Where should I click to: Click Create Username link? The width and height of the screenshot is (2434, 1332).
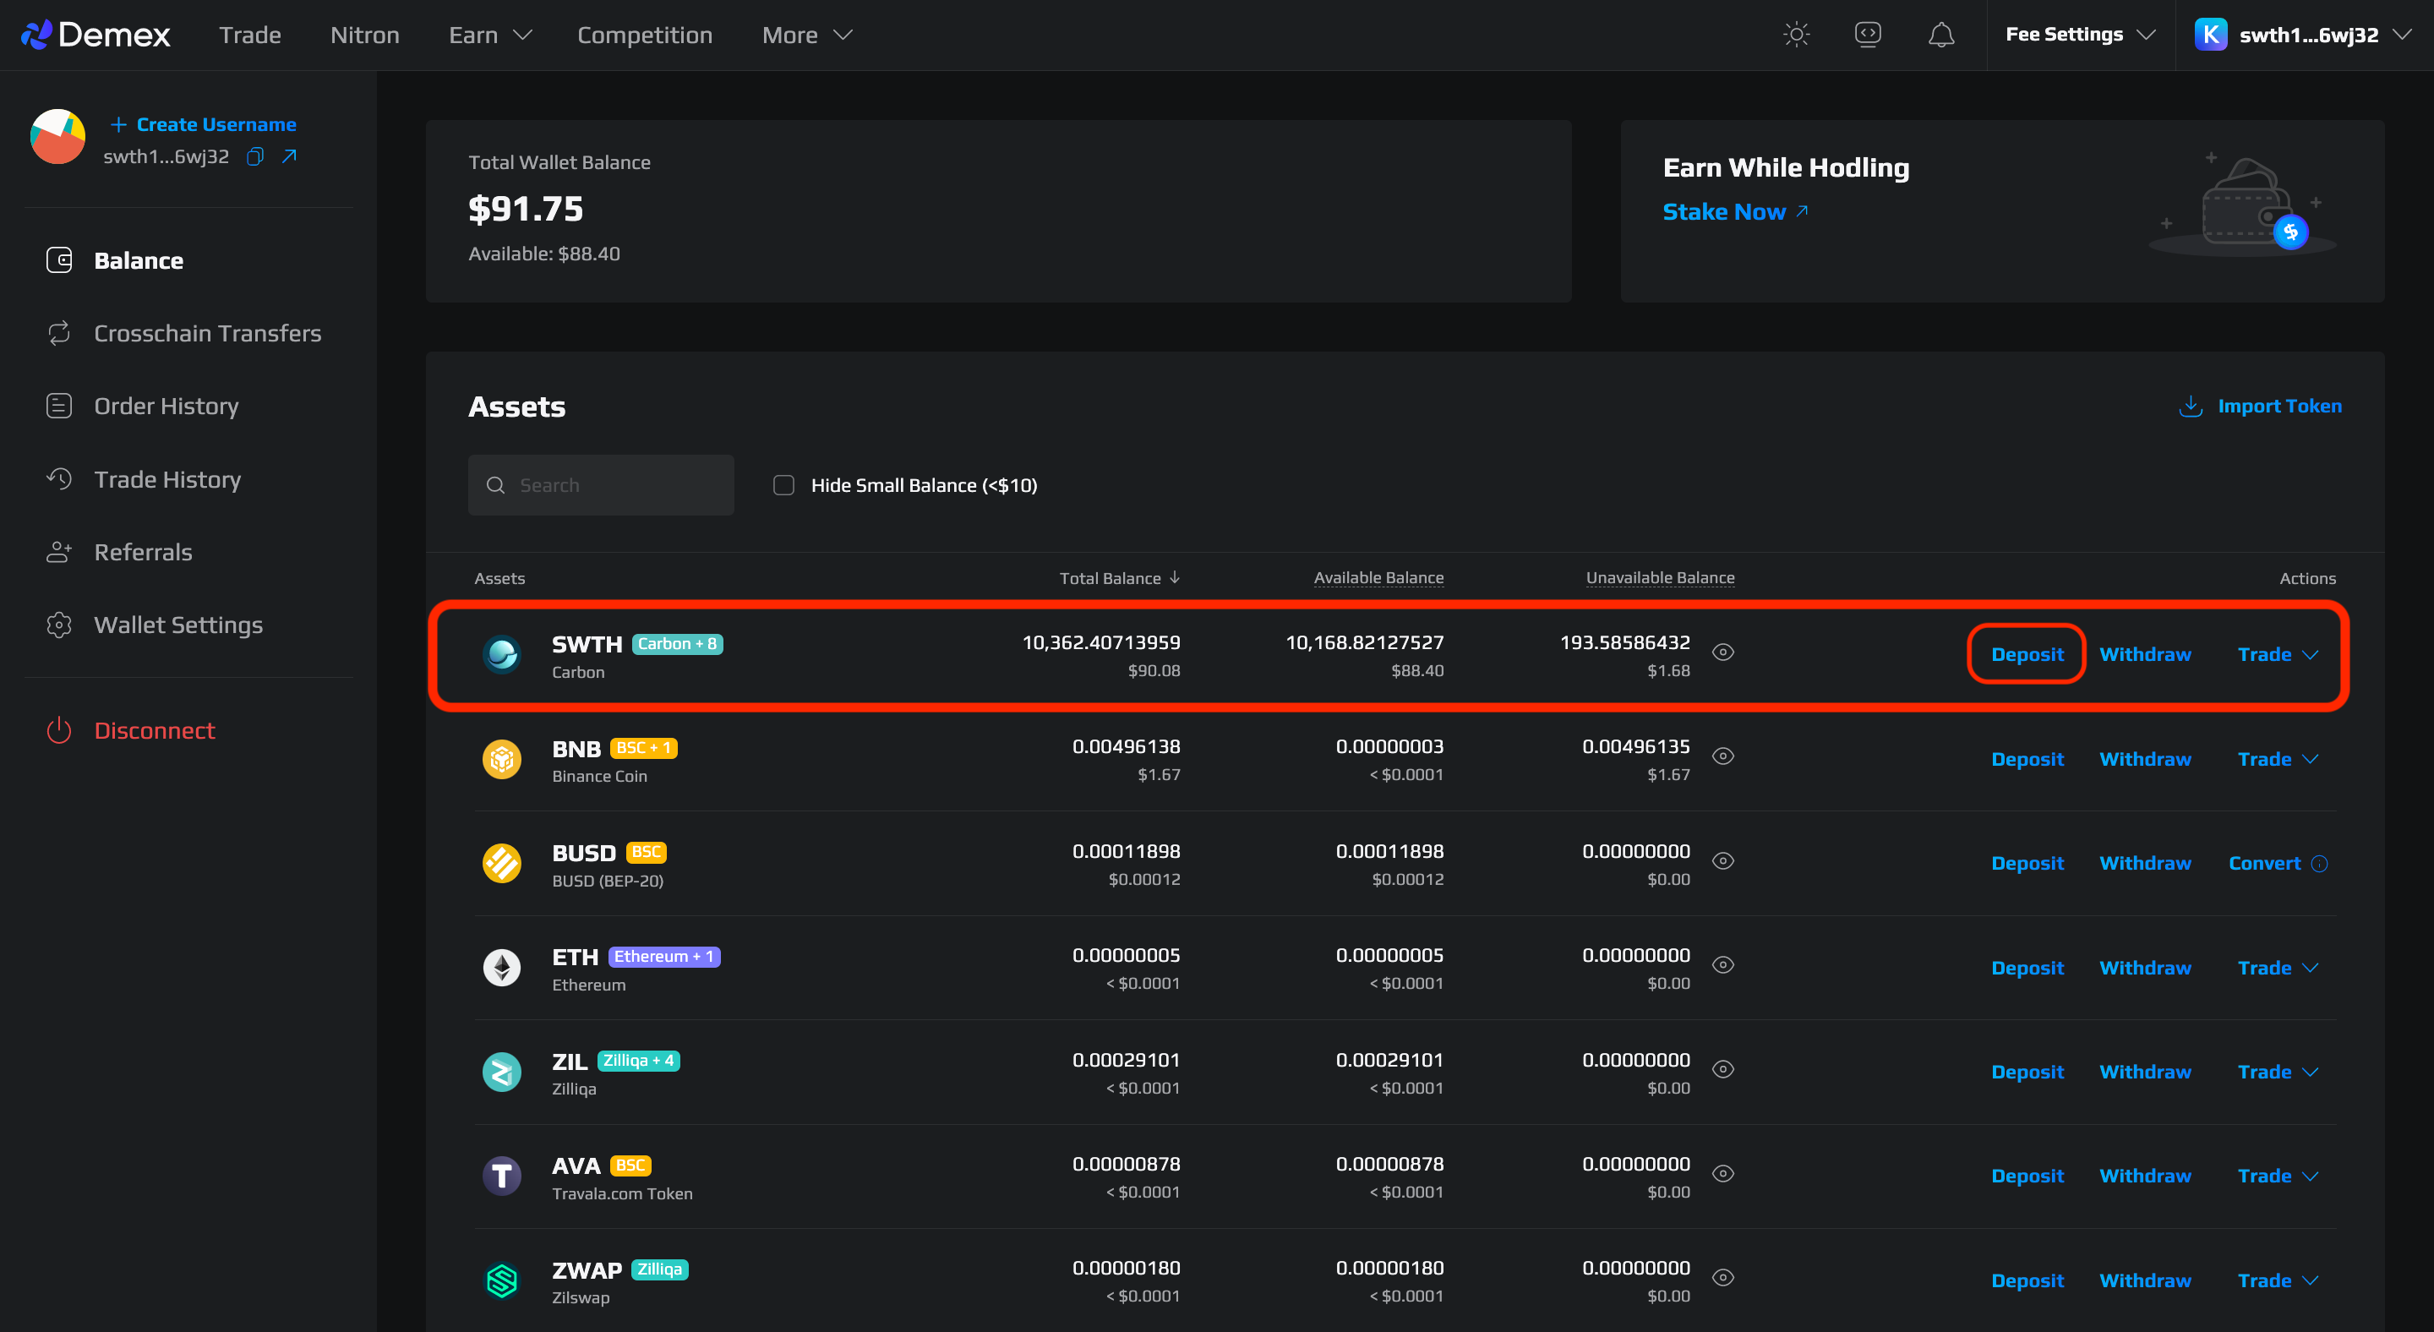[x=203, y=125]
